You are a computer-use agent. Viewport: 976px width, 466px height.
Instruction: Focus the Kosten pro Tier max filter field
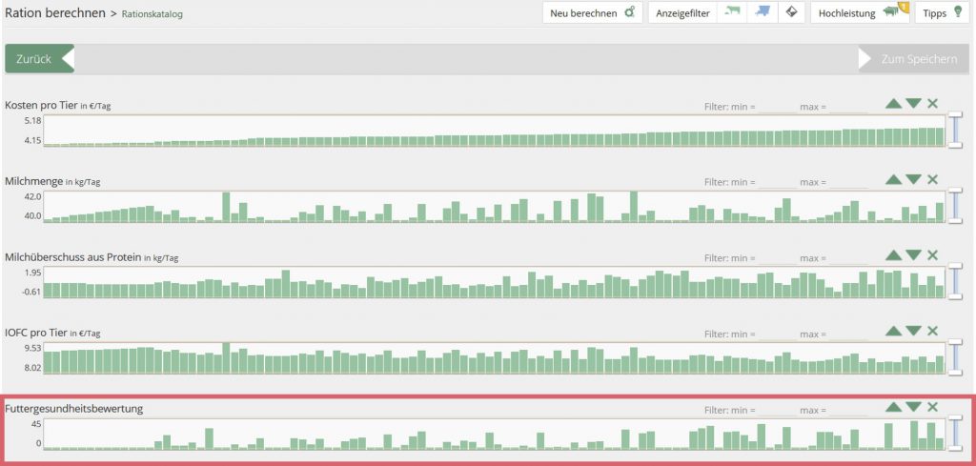click(x=848, y=107)
